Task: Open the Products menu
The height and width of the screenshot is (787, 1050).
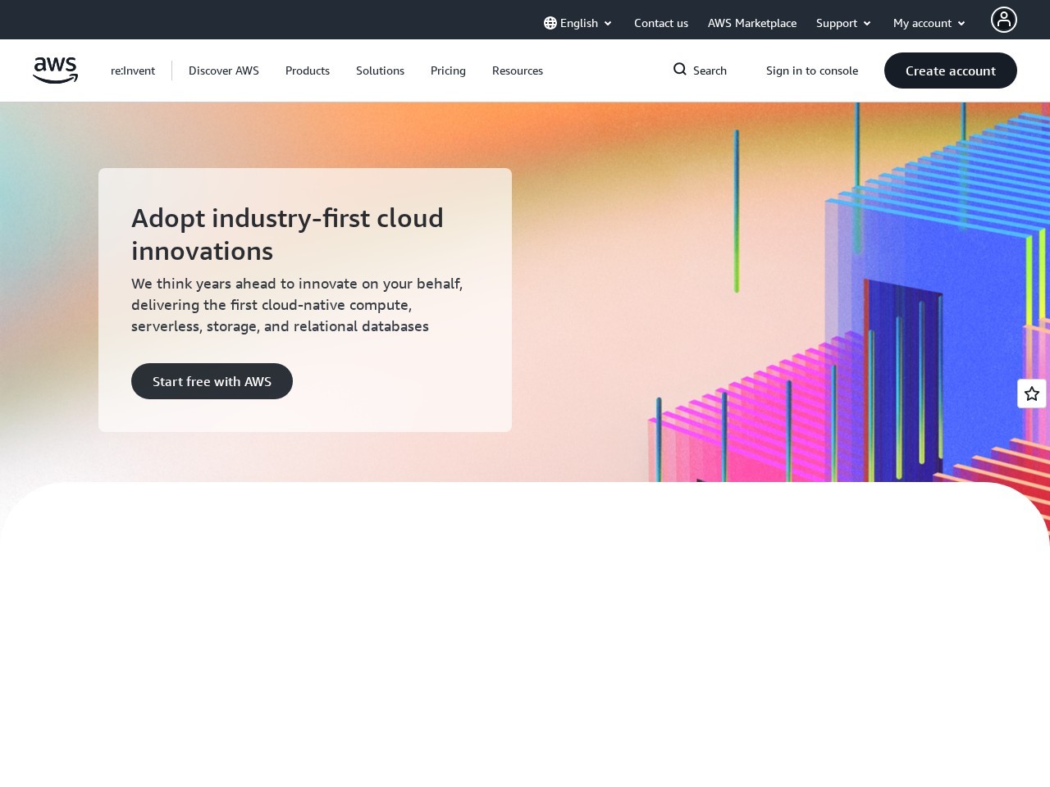Action: (308, 71)
